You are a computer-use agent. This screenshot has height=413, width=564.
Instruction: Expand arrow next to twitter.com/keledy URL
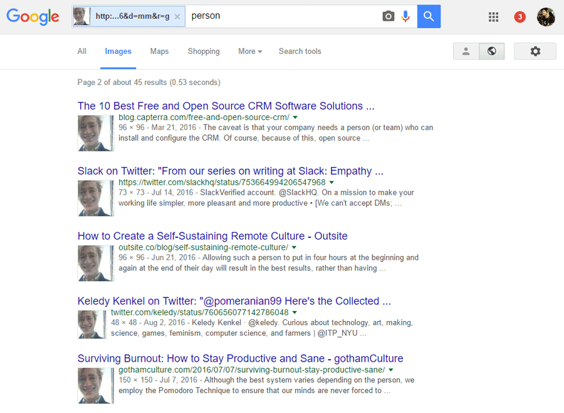295,312
